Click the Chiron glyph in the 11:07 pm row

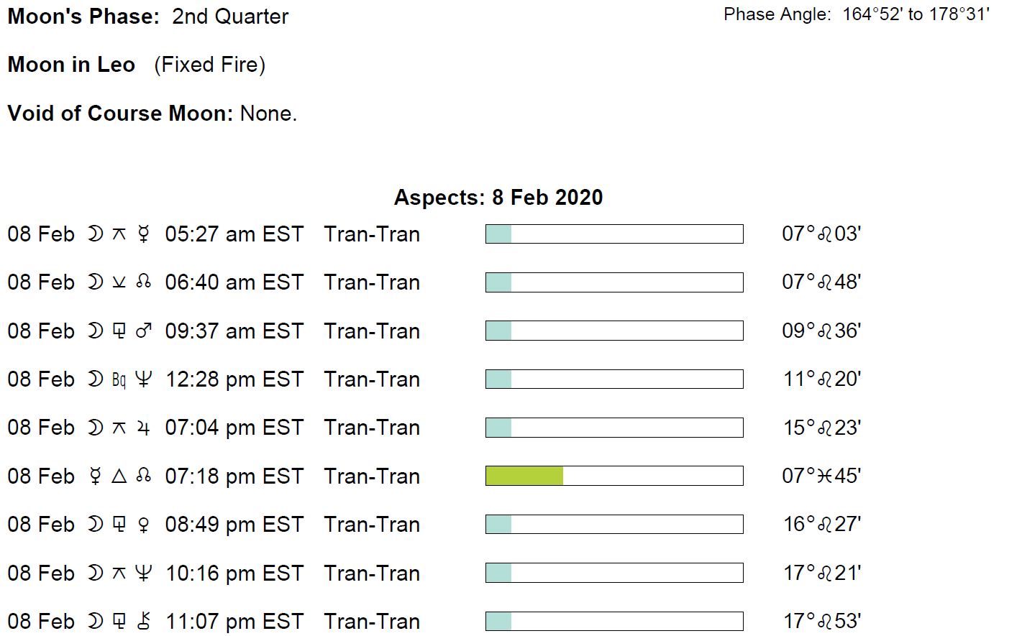(x=144, y=621)
